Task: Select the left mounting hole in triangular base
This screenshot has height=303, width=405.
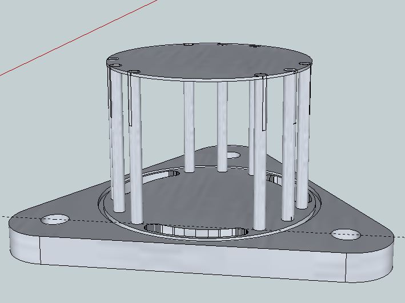Action: click(55, 219)
